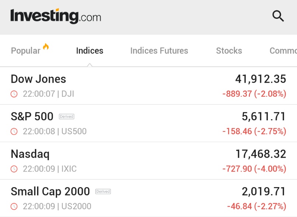The width and height of the screenshot is (297, 217).
Task: Open the Indices Futures tab
Action: (x=159, y=51)
